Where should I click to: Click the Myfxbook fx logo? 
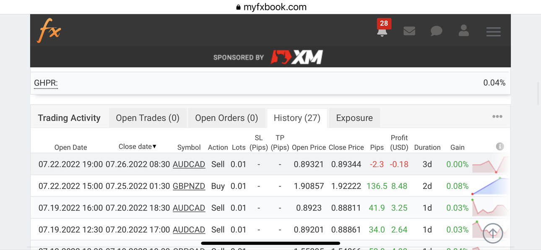click(x=49, y=30)
